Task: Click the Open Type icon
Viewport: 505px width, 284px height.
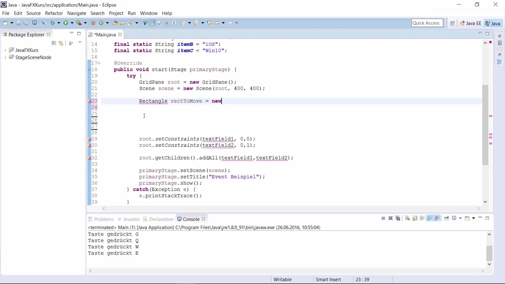Action: click(x=115, y=23)
